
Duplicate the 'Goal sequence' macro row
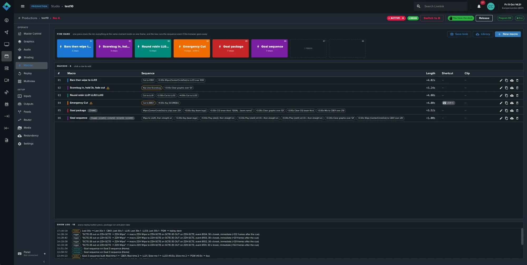(506, 118)
